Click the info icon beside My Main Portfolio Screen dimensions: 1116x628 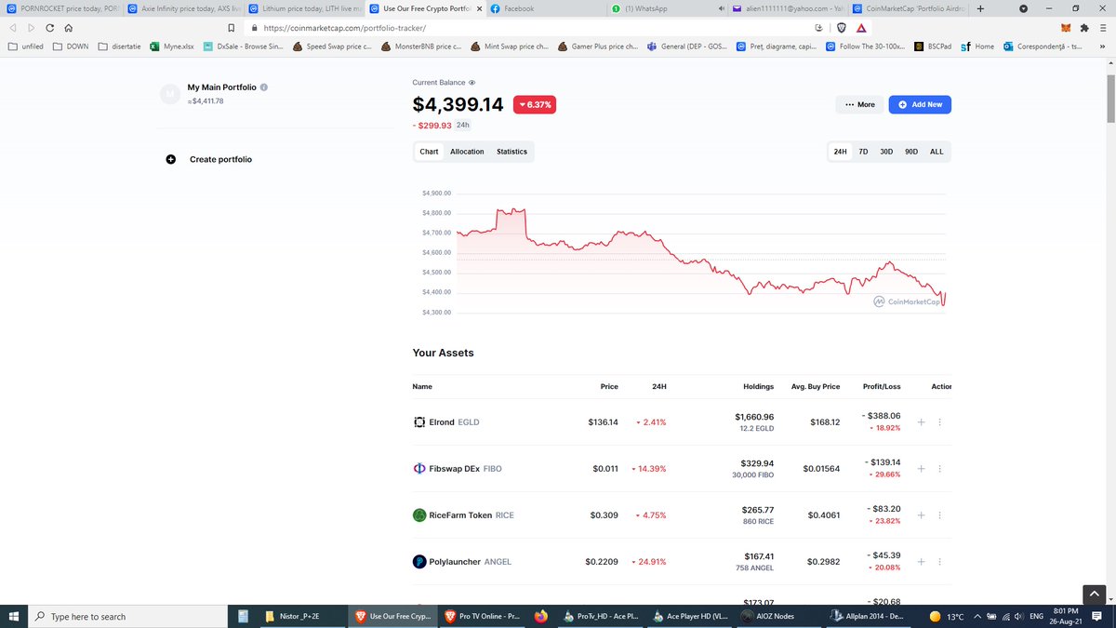(264, 87)
